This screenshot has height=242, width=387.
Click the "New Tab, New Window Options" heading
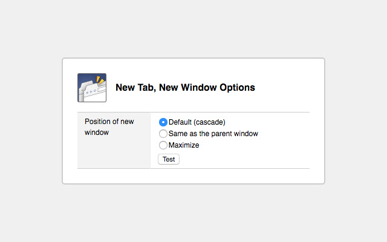point(185,88)
